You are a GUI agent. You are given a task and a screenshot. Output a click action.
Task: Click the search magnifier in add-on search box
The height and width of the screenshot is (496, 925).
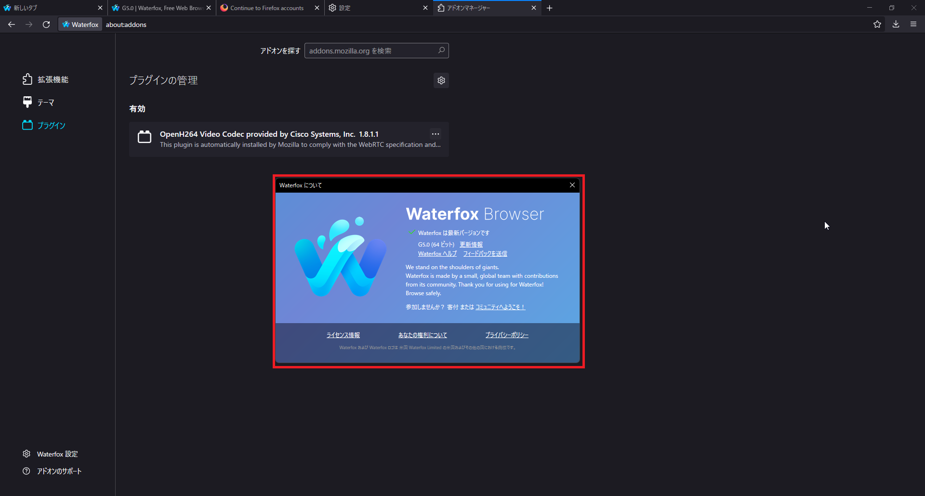(x=441, y=50)
